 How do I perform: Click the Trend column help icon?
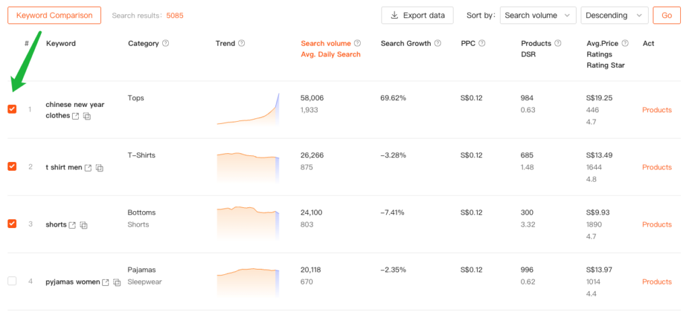(242, 44)
